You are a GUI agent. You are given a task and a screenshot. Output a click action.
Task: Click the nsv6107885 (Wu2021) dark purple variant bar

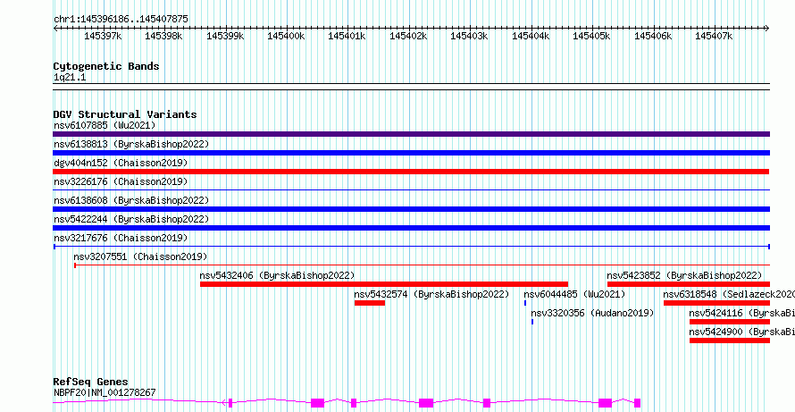click(411, 134)
